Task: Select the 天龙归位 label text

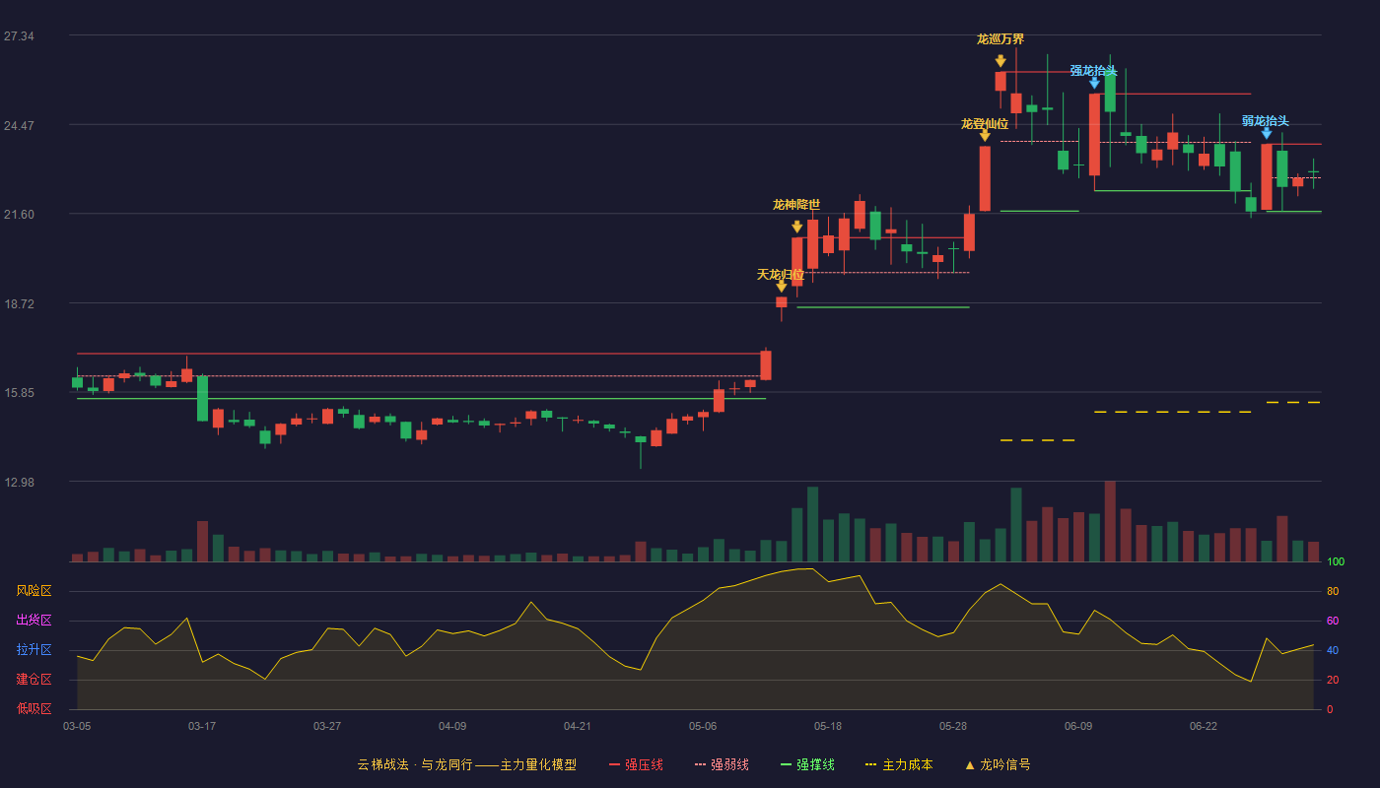Action: [781, 274]
